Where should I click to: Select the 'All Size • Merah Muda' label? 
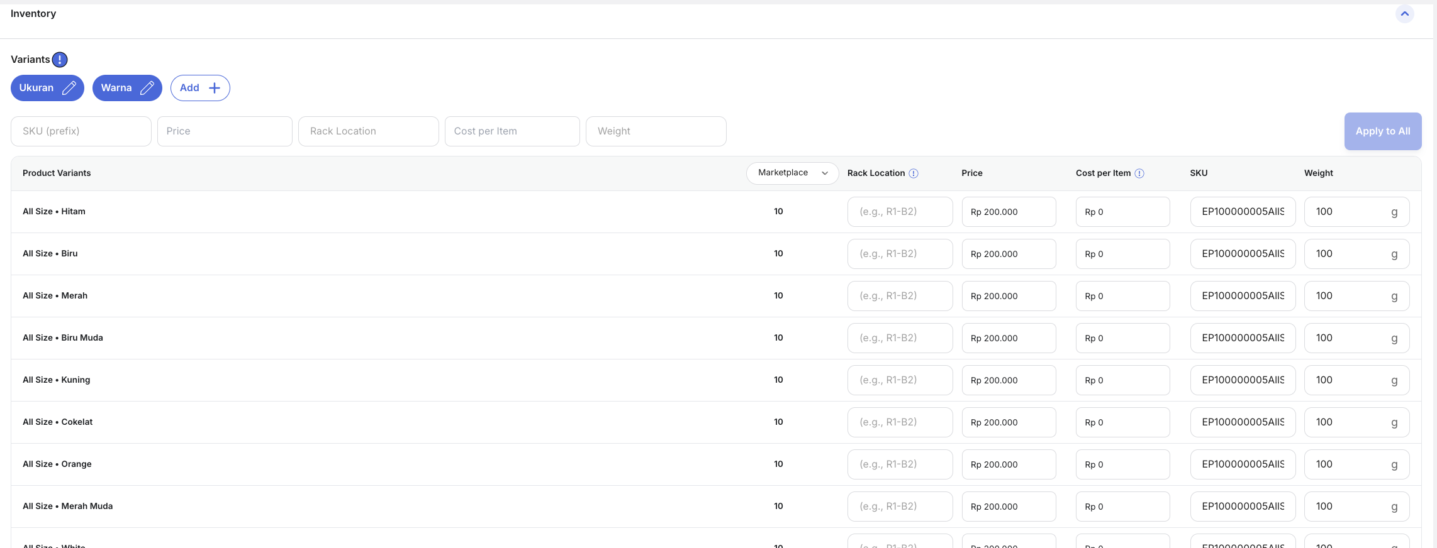pos(68,507)
